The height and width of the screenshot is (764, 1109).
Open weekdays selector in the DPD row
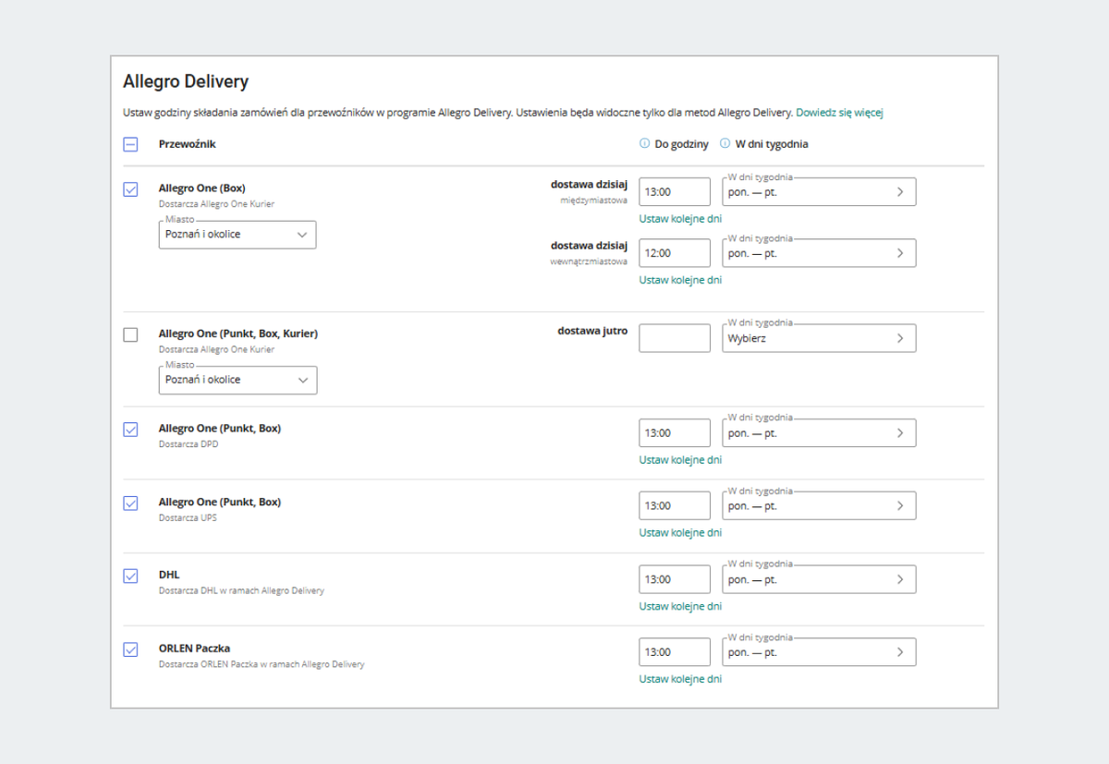point(819,432)
